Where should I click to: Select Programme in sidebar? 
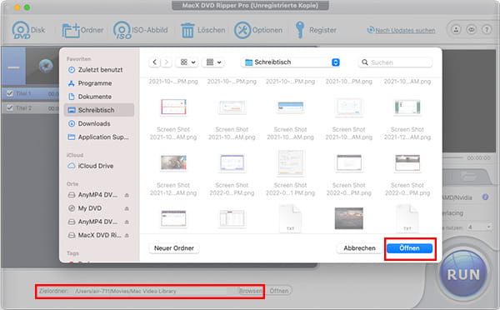(99, 83)
